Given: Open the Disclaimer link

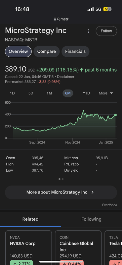Looking at the screenshot, I should [66, 77].
